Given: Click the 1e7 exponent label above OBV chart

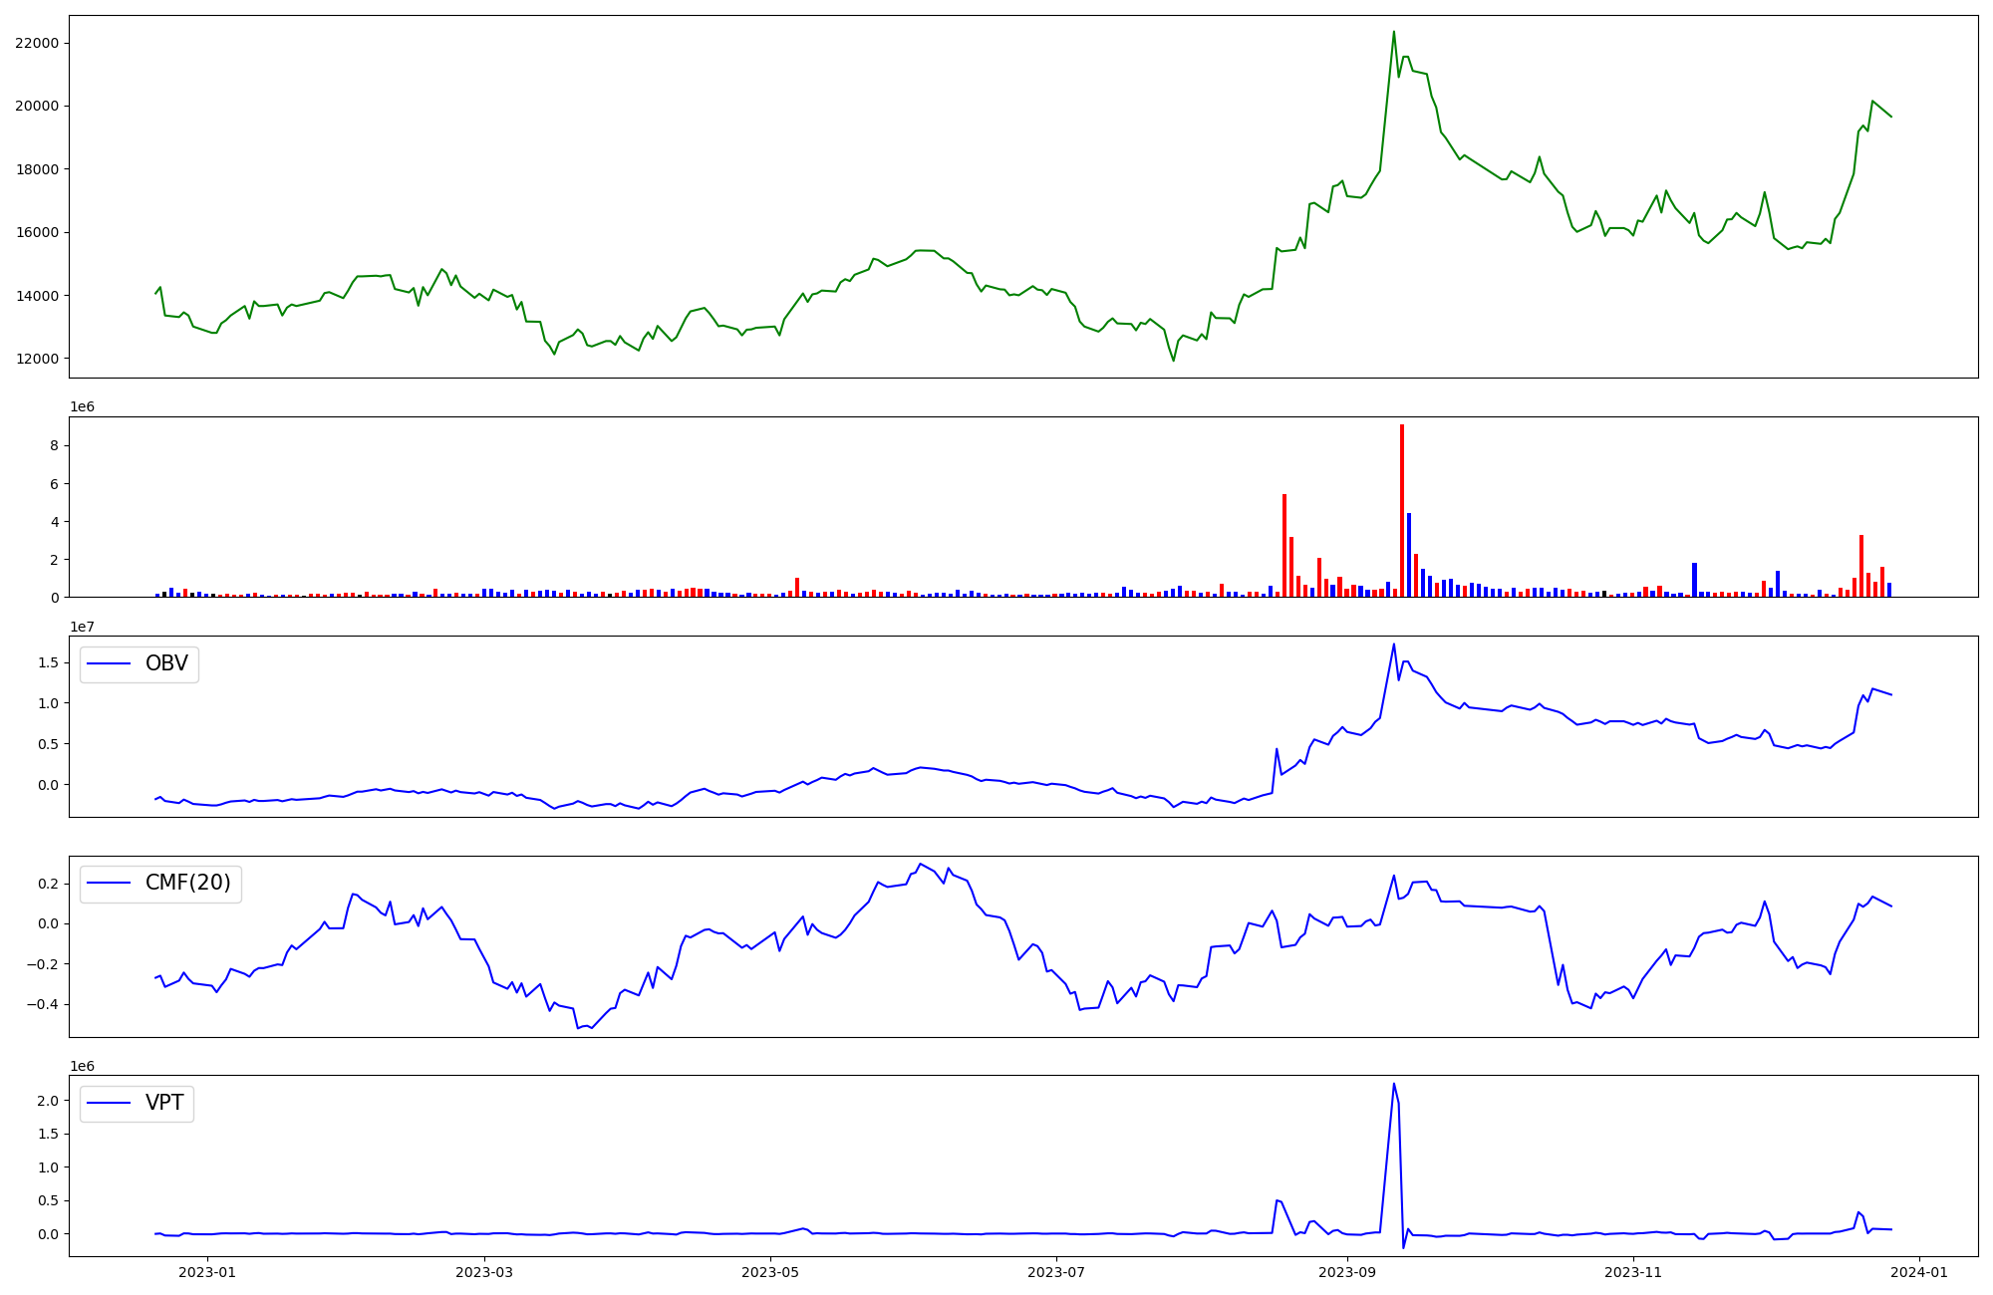Looking at the screenshot, I should [x=83, y=627].
